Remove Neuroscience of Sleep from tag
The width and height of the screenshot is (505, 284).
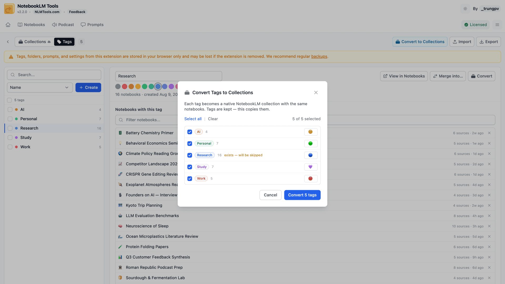[x=489, y=226]
